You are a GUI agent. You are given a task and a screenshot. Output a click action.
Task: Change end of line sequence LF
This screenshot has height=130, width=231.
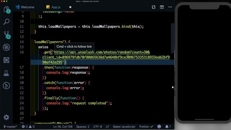[x=108, y=127]
